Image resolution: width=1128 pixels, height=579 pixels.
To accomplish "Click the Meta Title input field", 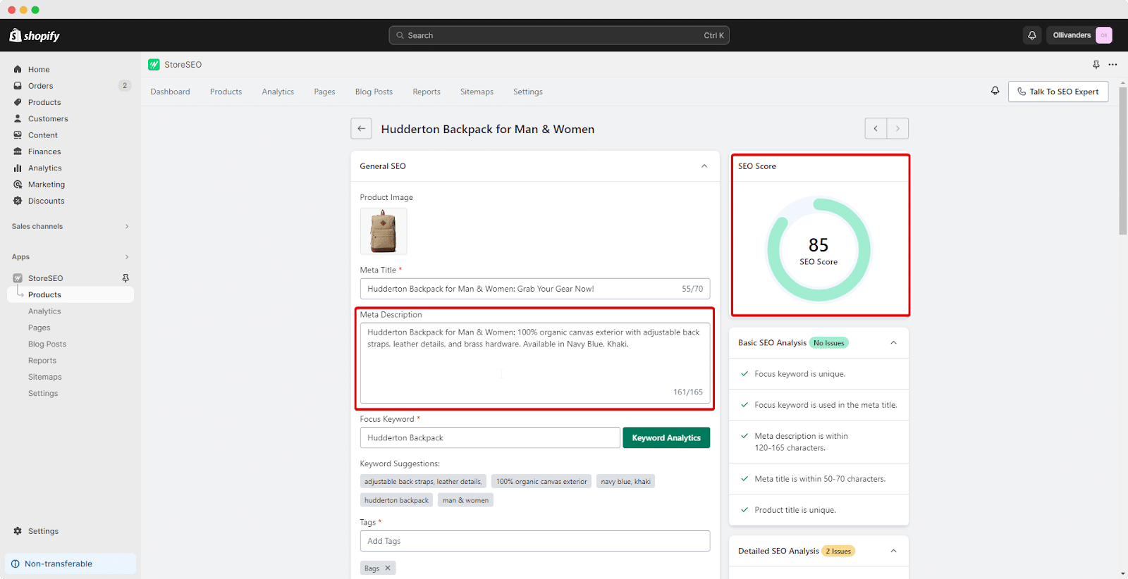I will 534,289.
